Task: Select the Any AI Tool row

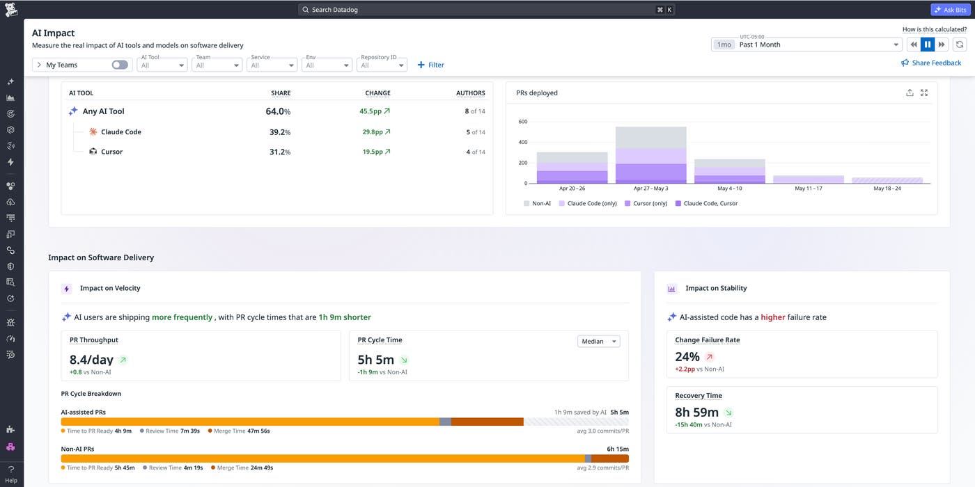Action: pos(277,111)
